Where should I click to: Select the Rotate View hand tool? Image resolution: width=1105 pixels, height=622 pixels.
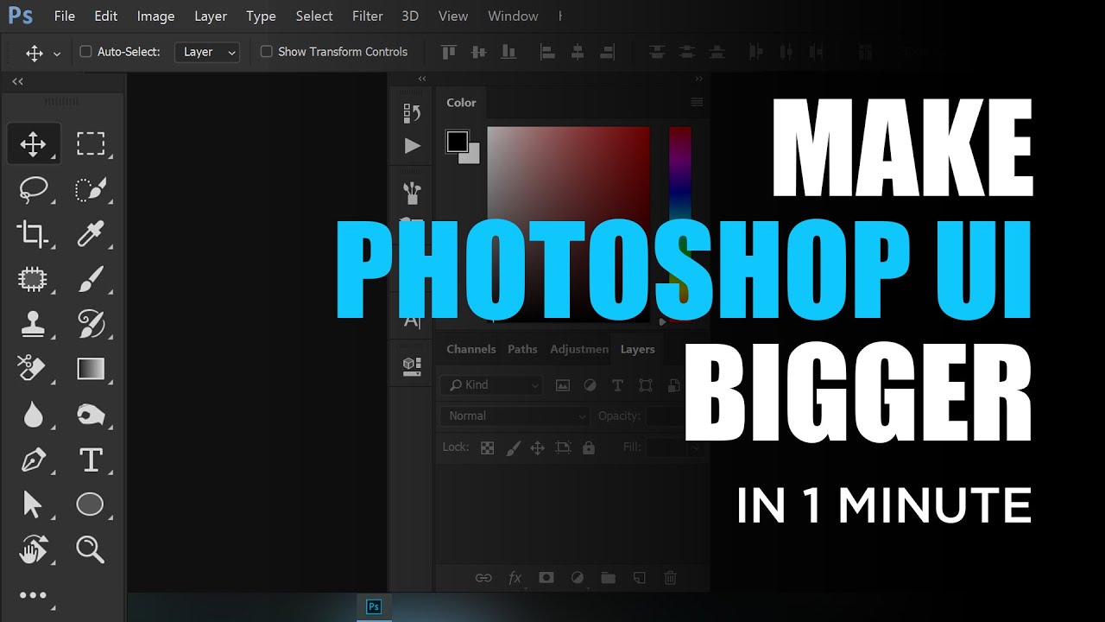(x=33, y=549)
